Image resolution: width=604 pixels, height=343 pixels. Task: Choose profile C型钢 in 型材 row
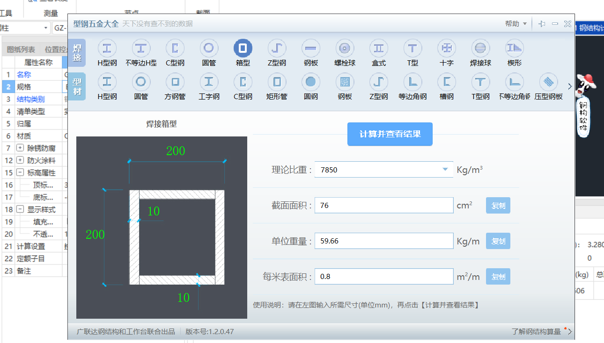[243, 82]
